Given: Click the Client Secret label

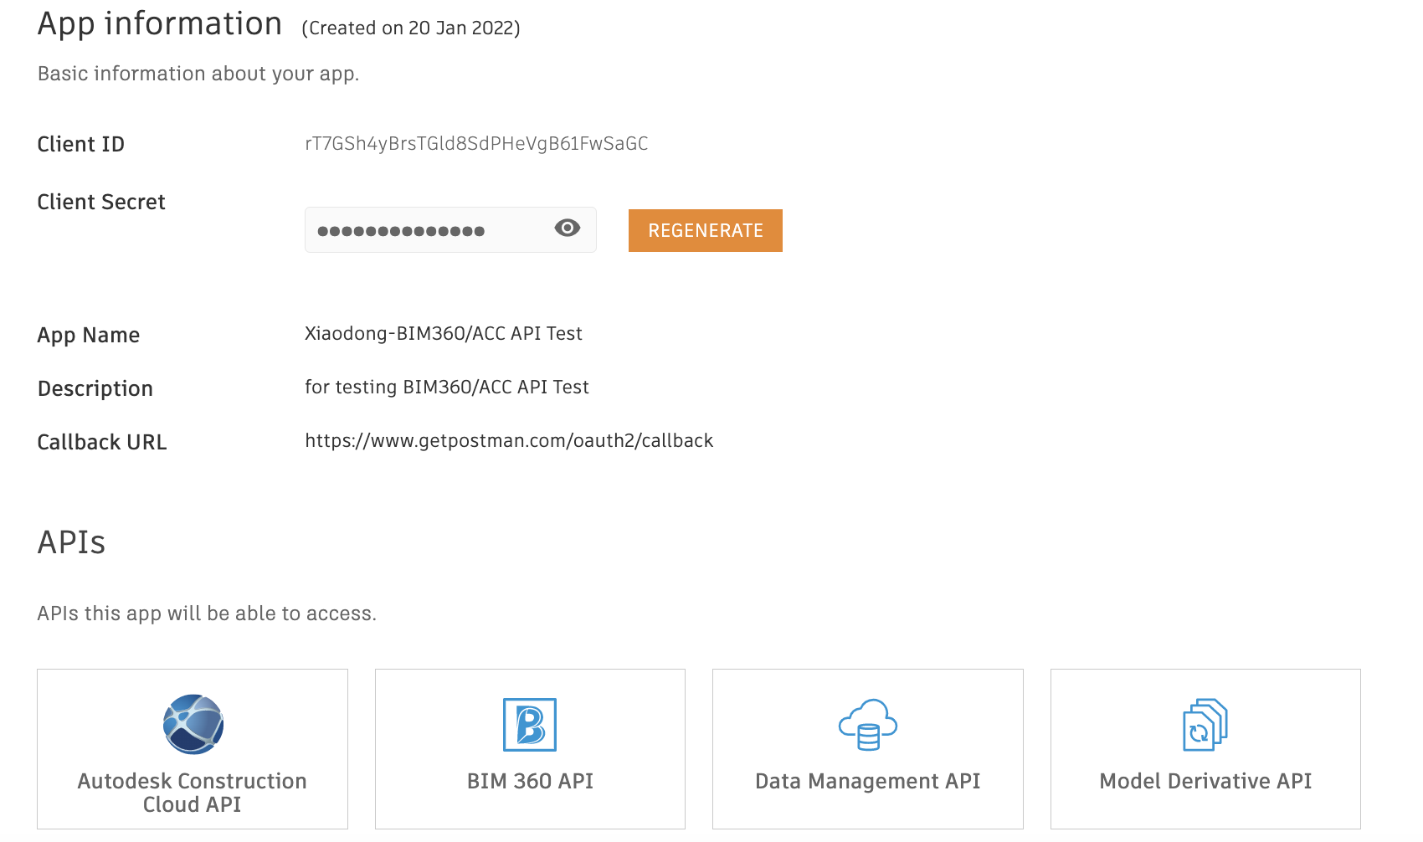Looking at the screenshot, I should (x=101, y=203).
